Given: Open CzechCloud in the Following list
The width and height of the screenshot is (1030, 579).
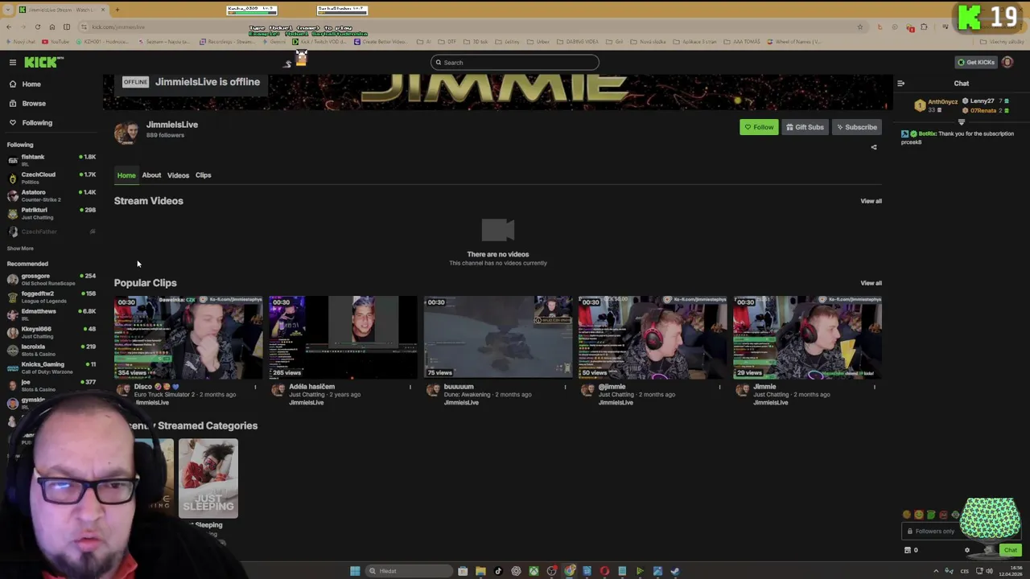Looking at the screenshot, I should pos(51,178).
